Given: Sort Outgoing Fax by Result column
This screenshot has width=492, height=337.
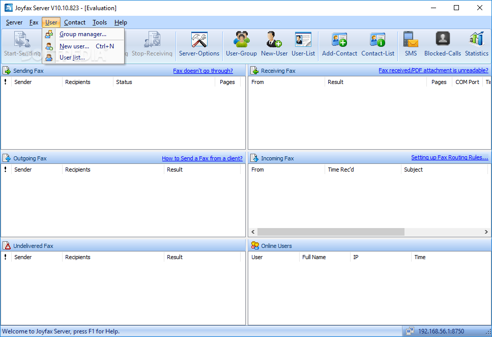Looking at the screenshot, I should point(202,170).
